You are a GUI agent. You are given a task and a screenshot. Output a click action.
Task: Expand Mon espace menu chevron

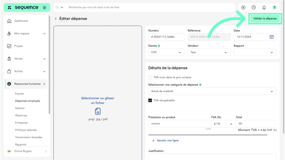(x=44, y=34)
